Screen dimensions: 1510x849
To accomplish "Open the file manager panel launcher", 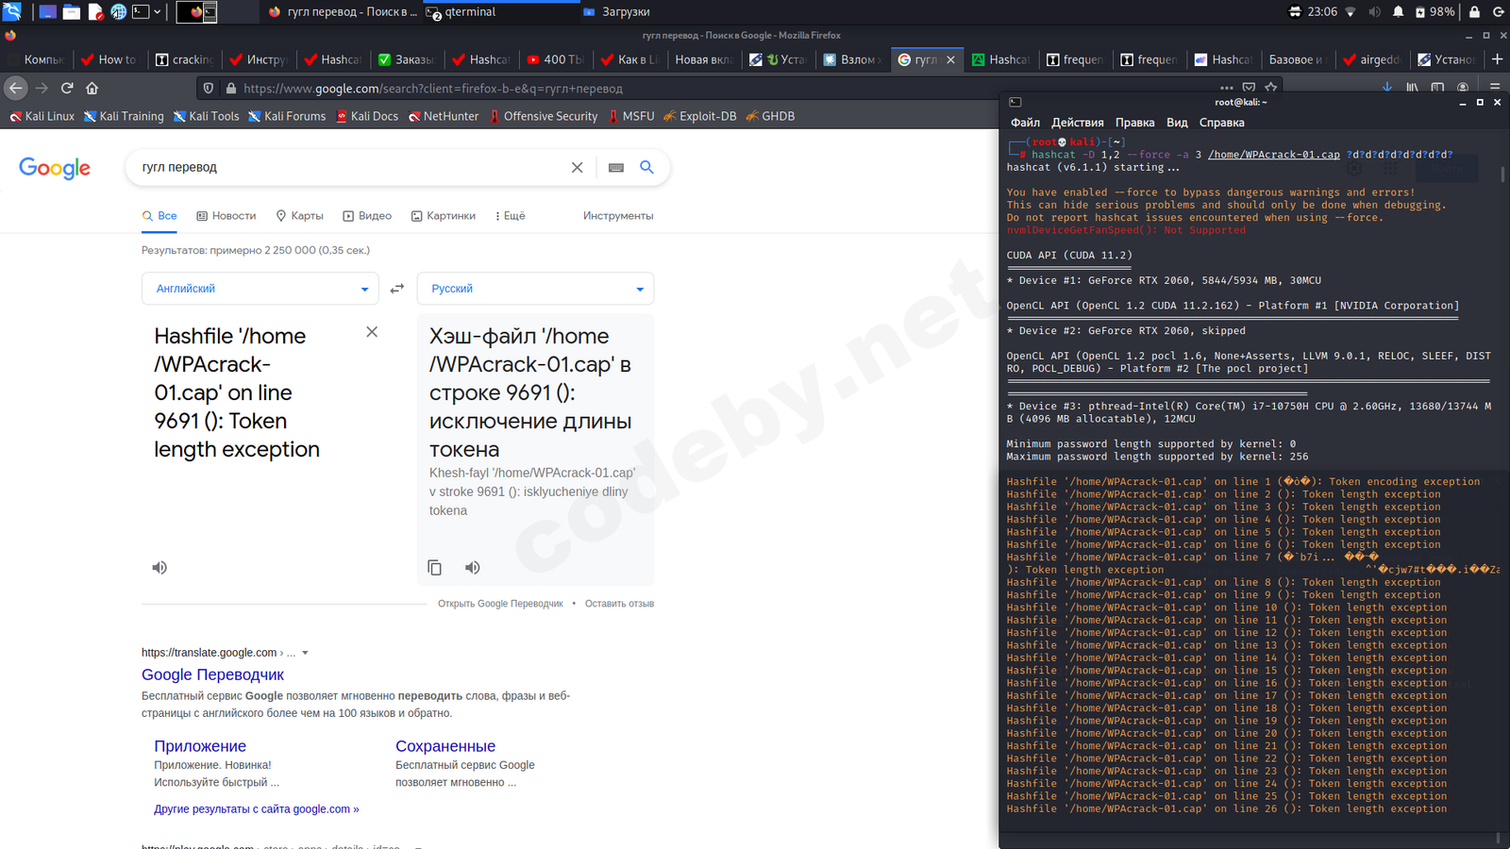I will click(71, 11).
